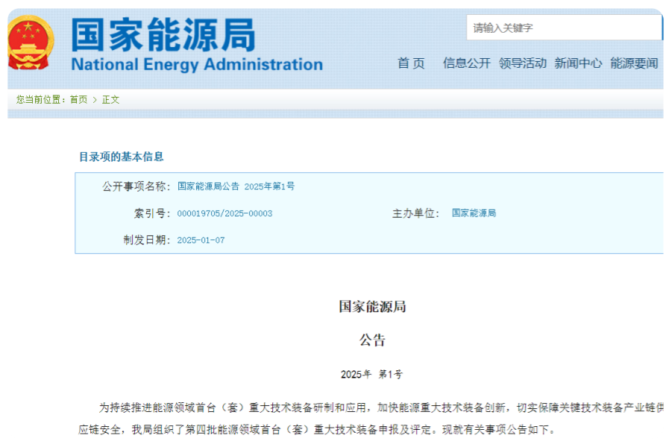Click the 首页 breadcrumb link
671x447 pixels.
click(x=79, y=100)
